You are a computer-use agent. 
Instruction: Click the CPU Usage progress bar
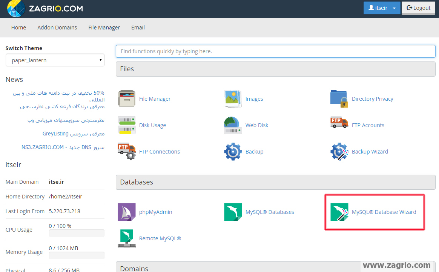77,233
